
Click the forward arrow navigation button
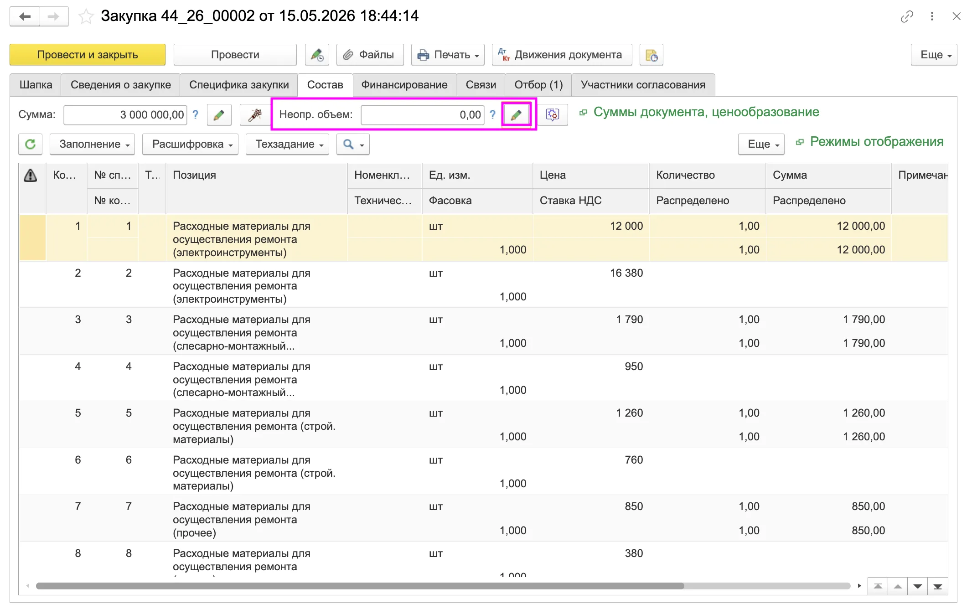[x=54, y=16]
